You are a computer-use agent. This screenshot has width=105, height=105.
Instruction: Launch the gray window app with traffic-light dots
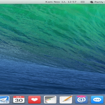click(50, 100)
